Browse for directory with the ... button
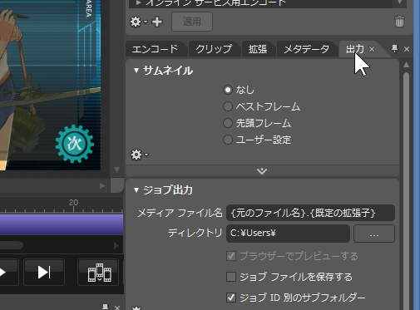Screen dimensions: 420x310 [374, 234]
